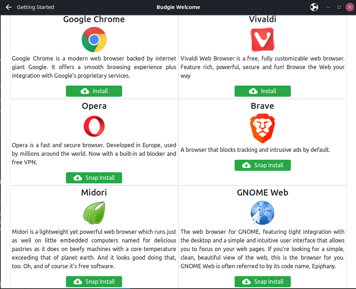356x289 pixels.
Task: Click the Google Chrome logo icon
Action: [x=94, y=40]
